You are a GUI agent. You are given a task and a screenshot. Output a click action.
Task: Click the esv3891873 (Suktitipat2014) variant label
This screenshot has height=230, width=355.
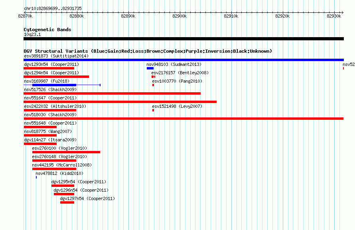point(56,56)
